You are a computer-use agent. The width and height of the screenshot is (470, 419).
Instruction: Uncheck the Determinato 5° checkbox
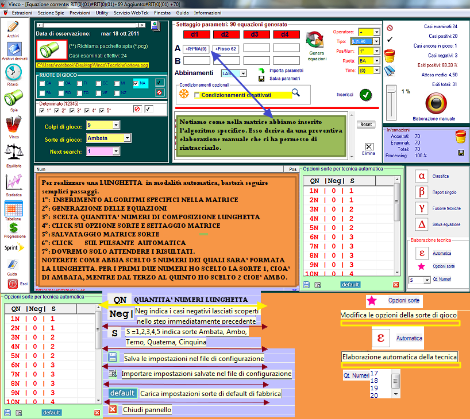(102, 111)
